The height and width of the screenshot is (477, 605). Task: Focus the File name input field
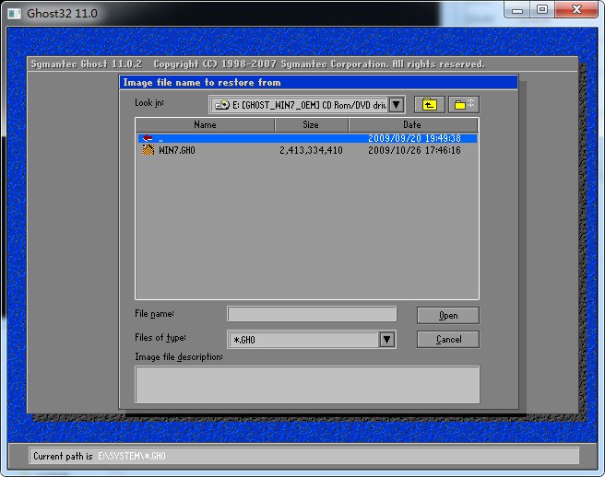[312, 314]
